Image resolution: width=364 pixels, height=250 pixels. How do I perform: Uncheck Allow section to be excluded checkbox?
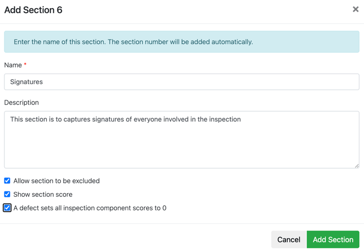(x=7, y=181)
